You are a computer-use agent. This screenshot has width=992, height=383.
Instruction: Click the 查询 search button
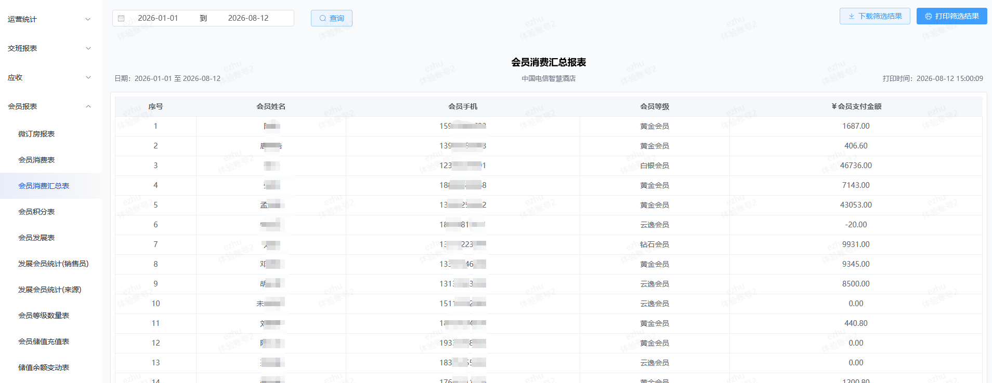[332, 18]
